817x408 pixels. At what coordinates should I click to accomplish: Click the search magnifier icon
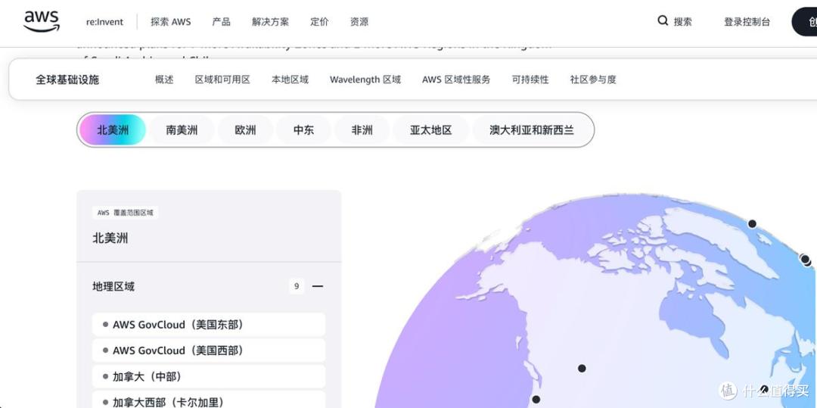(x=663, y=21)
